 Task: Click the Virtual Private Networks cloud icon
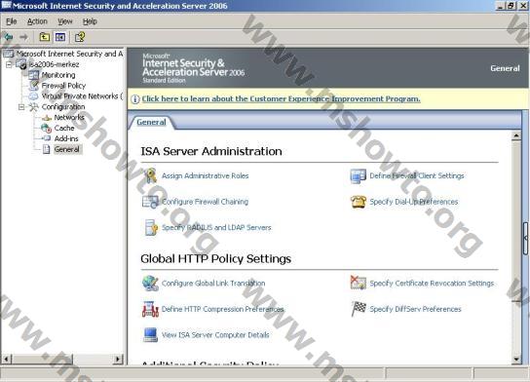pos(34,96)
